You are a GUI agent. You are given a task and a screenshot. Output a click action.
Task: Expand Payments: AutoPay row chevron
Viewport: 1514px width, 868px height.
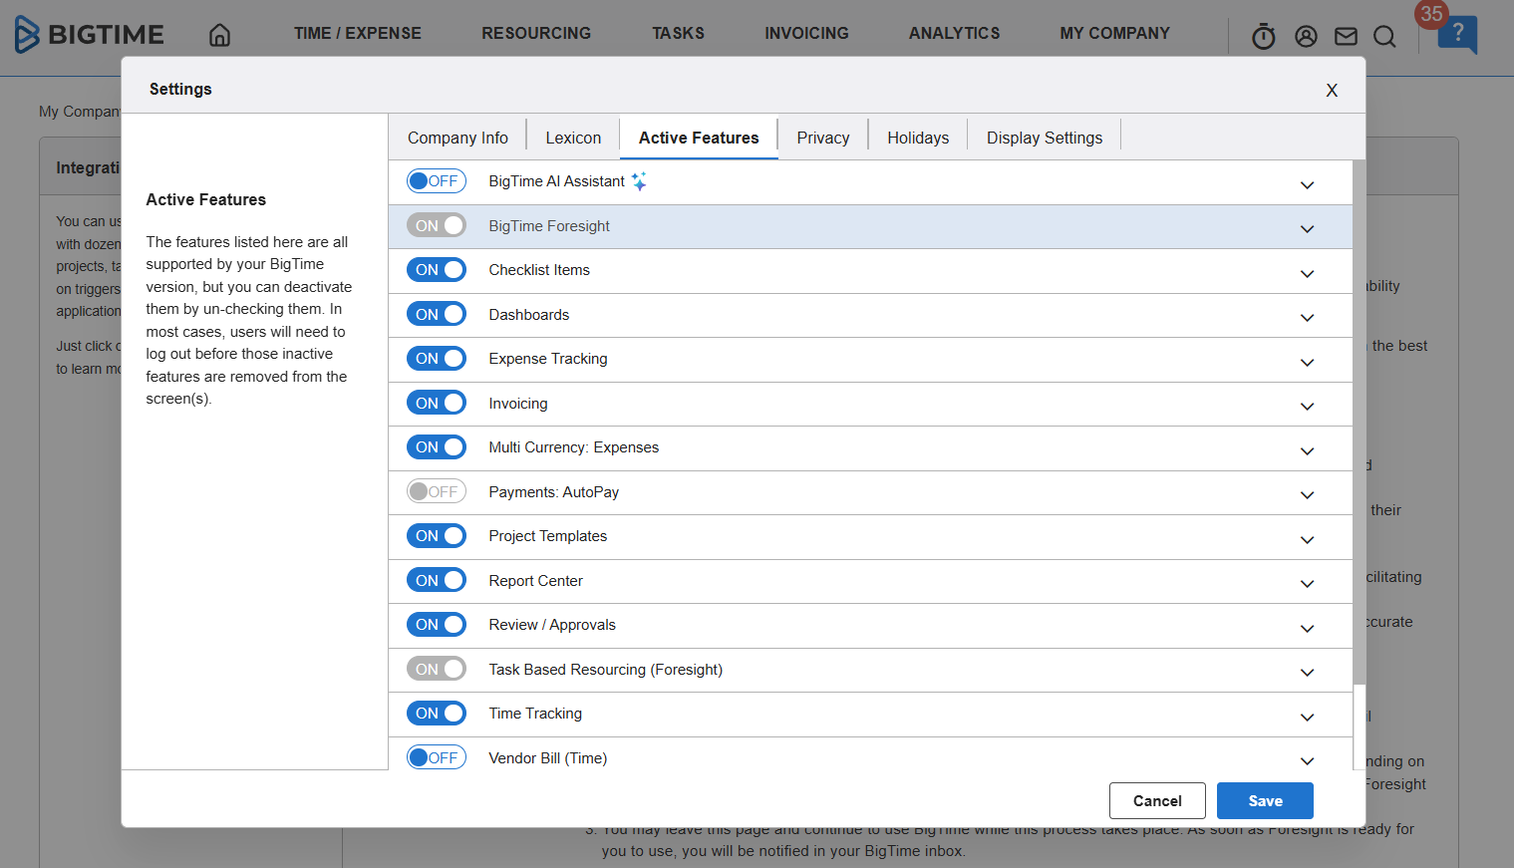click(1307, 495)
